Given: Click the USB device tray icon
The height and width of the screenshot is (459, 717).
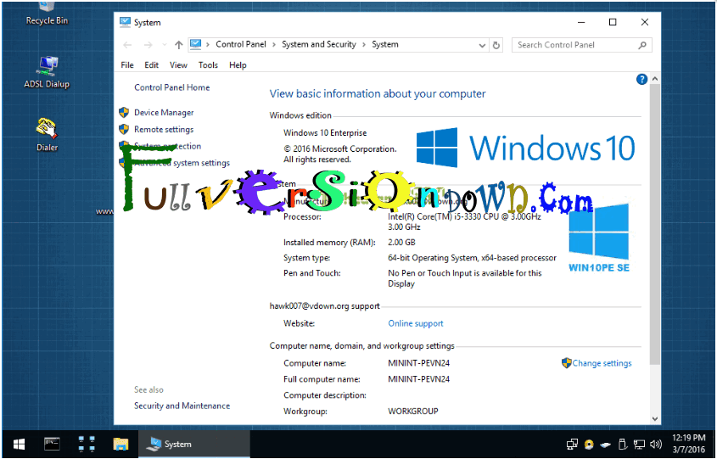Looking at the screenshot, I should pyautogui.click(x=622, y=444).
